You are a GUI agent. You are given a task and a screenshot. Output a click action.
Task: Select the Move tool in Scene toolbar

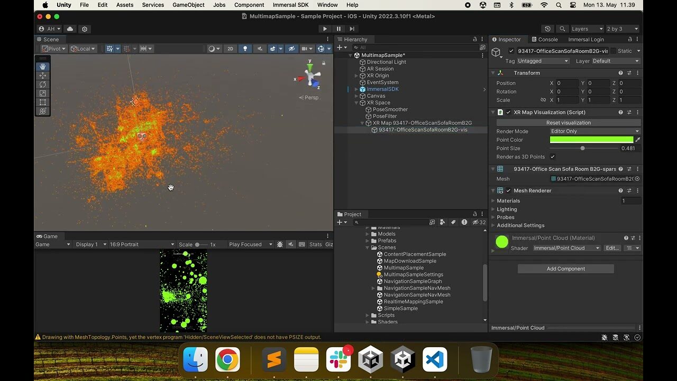click(43, 76)
